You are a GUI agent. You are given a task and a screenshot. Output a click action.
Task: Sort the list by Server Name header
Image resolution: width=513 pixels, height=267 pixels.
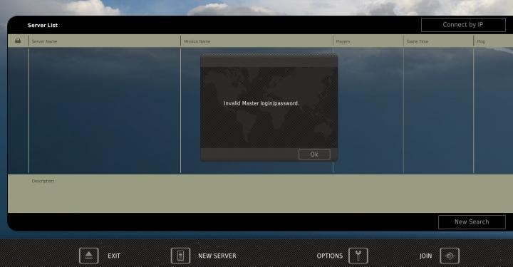pyautogui.click(x=44, y=41)
